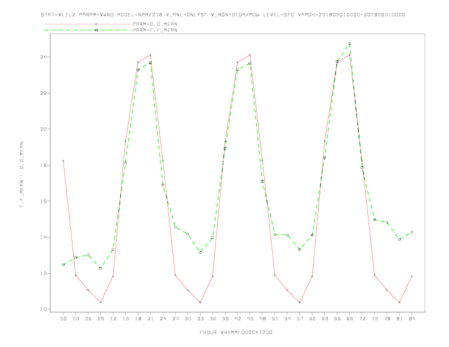
Task: Click the green F.F_MEAN peak marker at hour 69
Action: pos(349,44)
